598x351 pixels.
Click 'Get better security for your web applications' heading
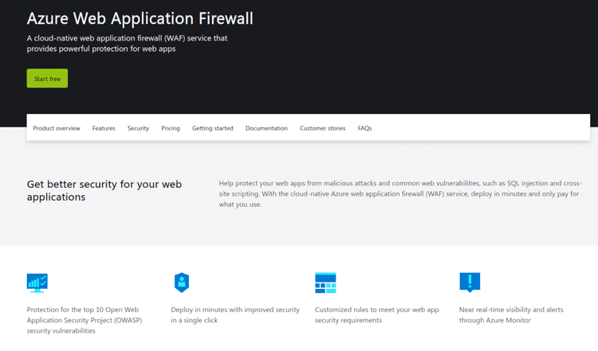click(x=104, y=190)
